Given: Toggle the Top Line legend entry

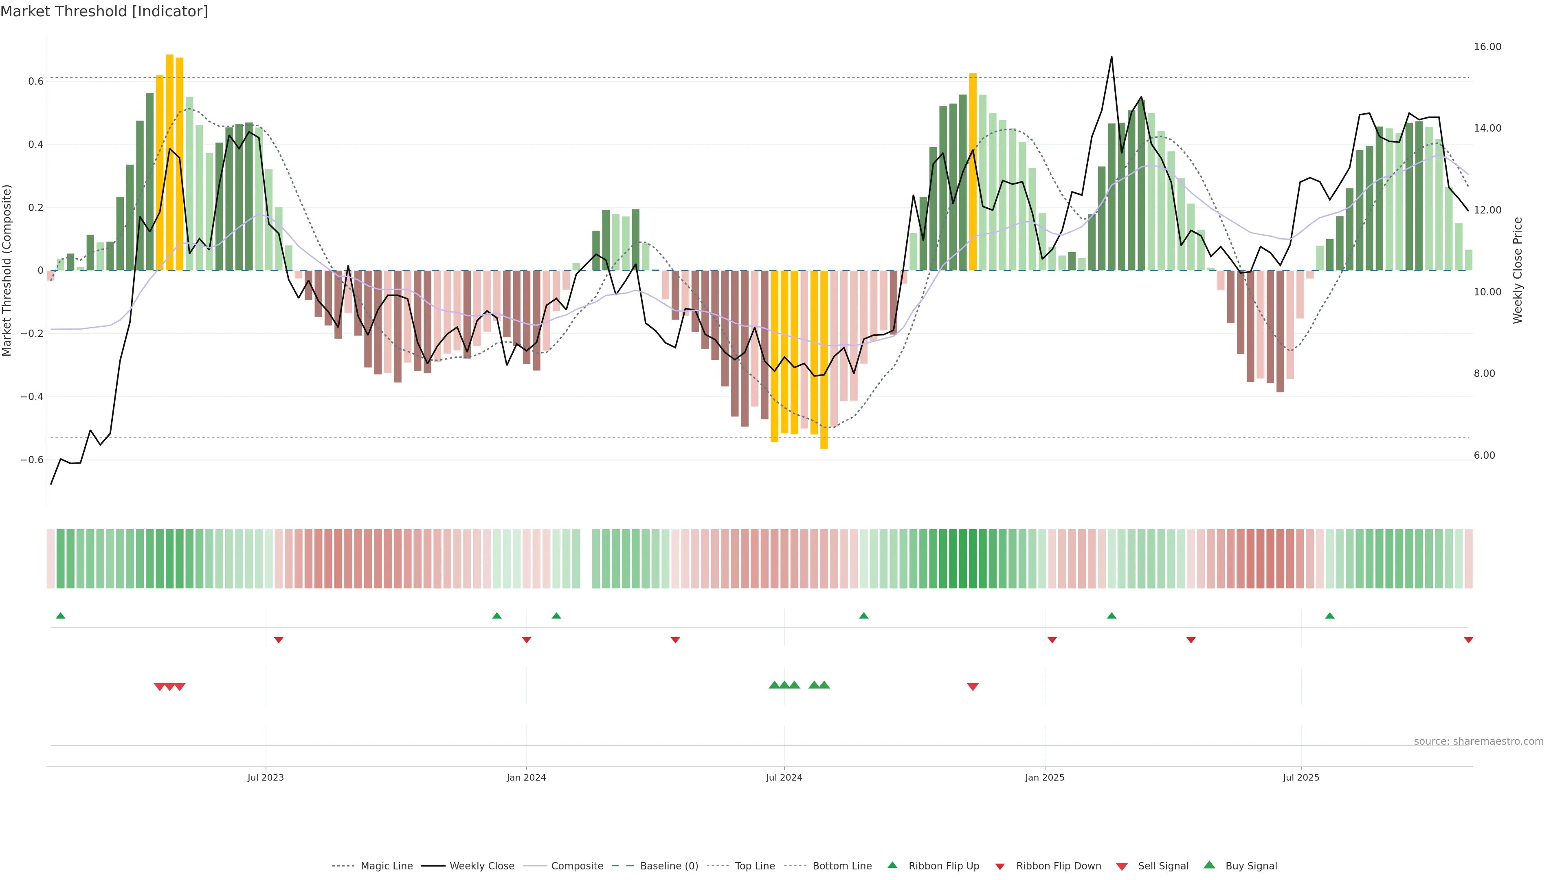Looking at the screenshot, I should [x=755, y=866].
